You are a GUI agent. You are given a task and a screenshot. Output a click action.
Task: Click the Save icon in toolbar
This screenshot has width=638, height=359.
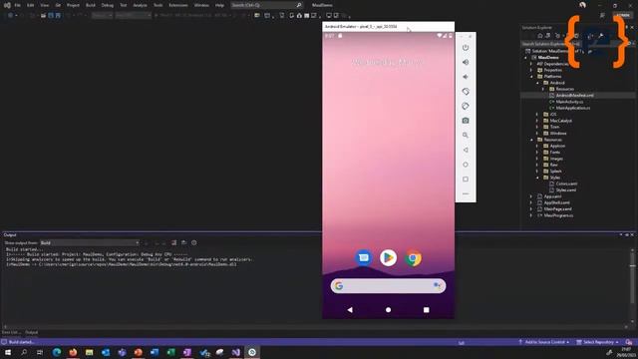coord(51,16)
